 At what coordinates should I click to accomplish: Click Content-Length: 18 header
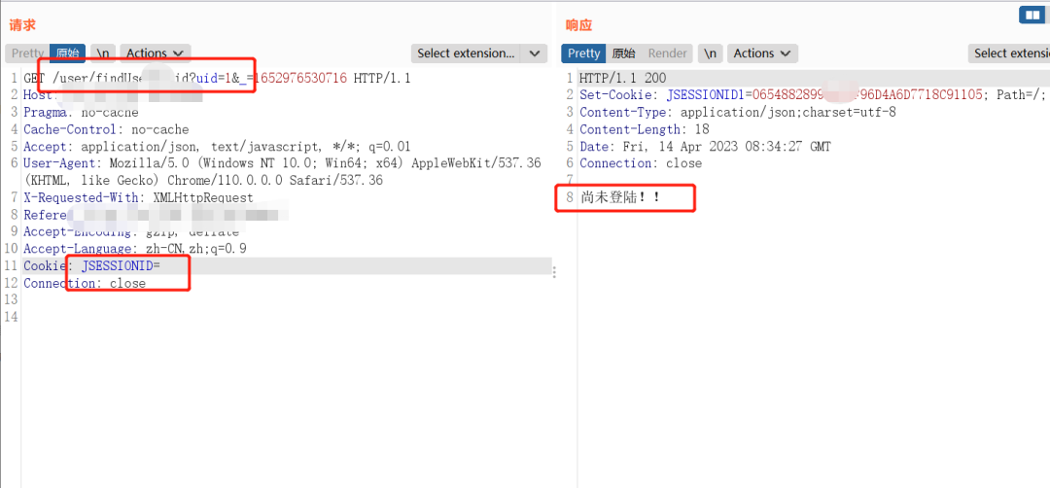645,129
